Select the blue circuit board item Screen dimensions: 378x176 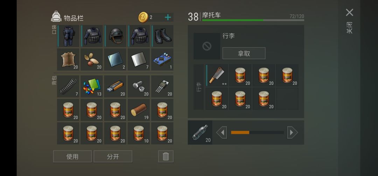click(162, 60)
